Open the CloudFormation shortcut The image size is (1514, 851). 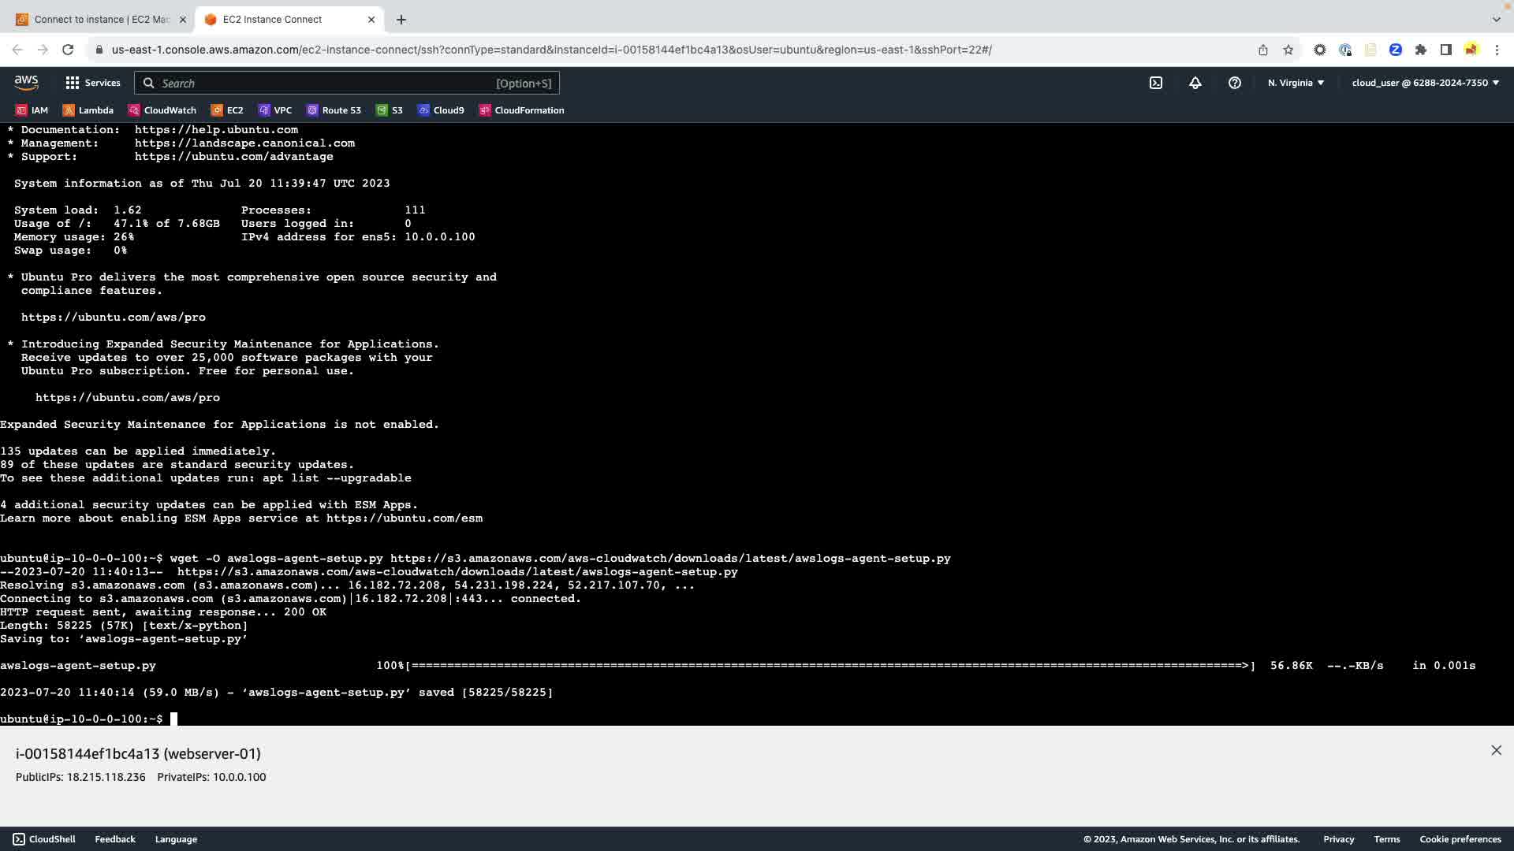[521, 110]
